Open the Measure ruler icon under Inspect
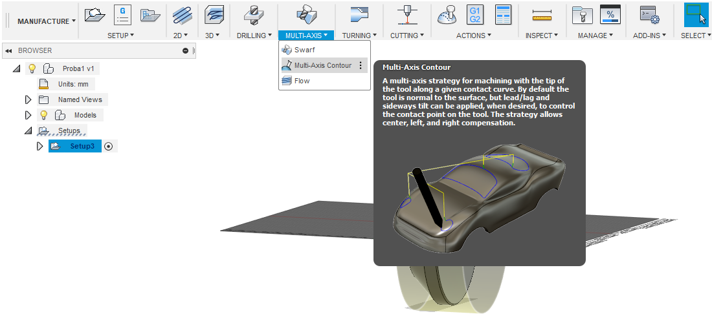Image resolution: width=712 pixels, height=323 pixels. pyautogui.click(x=542, y=14)
